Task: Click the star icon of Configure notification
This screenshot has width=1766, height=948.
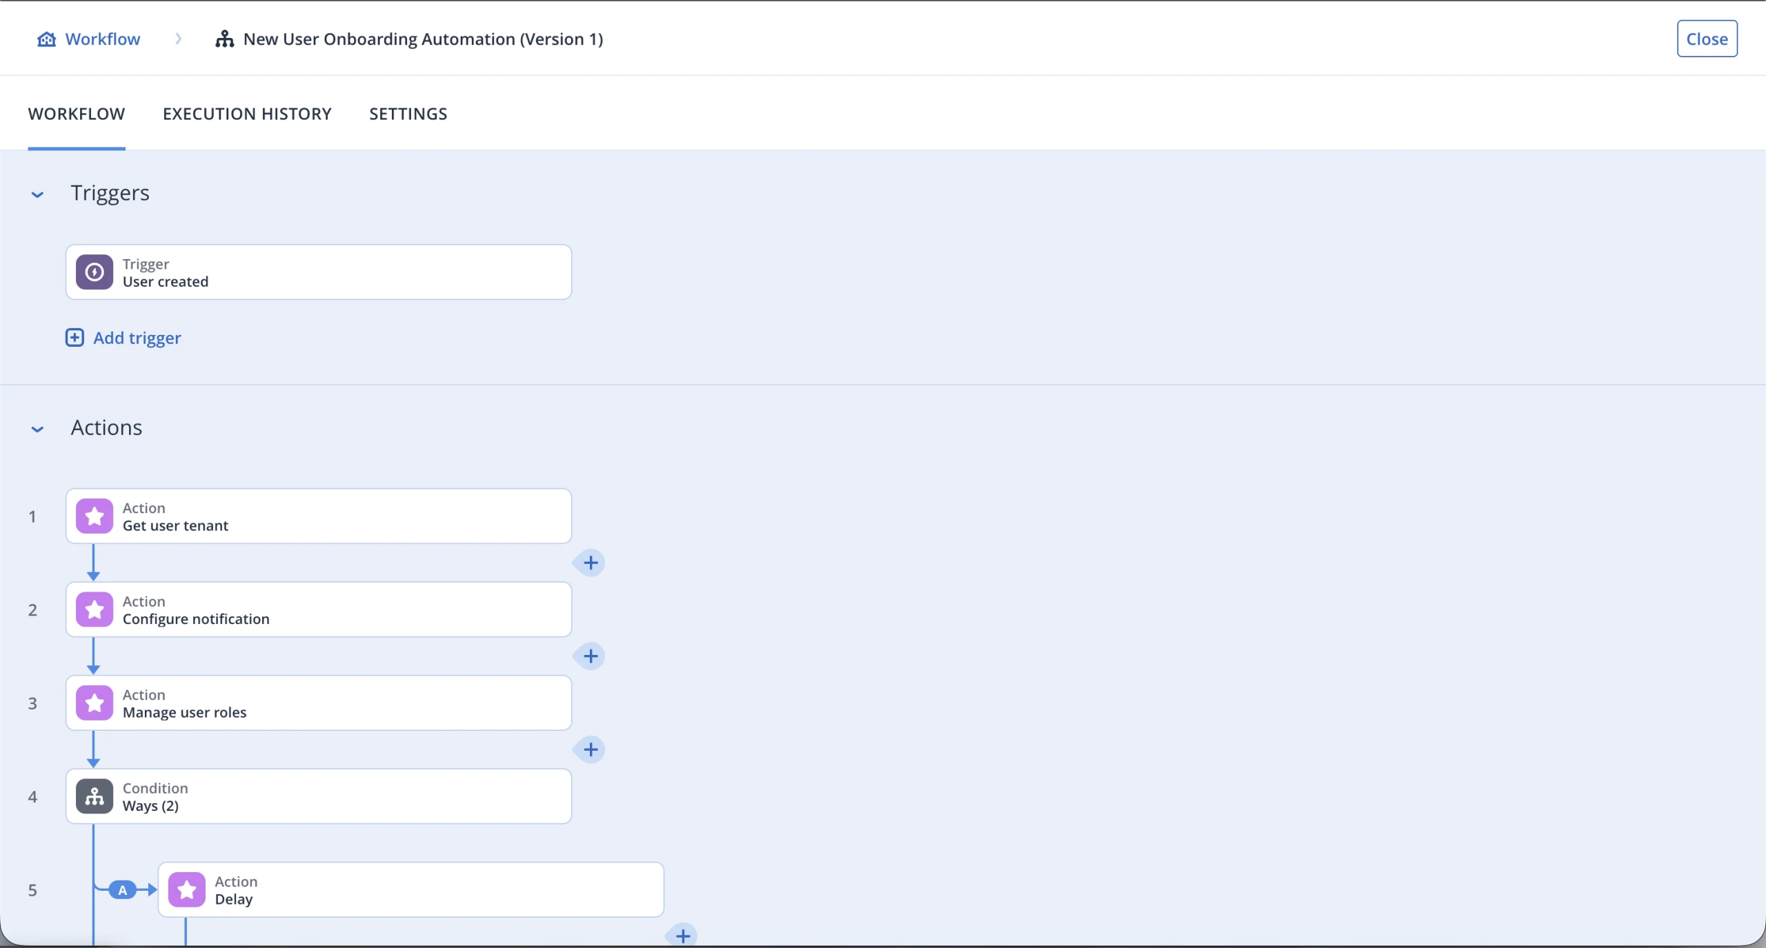Action: (x=95, y=609)
